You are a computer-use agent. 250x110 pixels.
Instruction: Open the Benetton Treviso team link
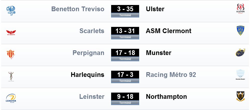pos(78,9)
